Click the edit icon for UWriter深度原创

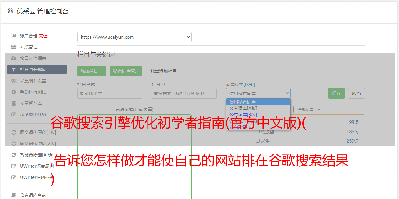13,166
